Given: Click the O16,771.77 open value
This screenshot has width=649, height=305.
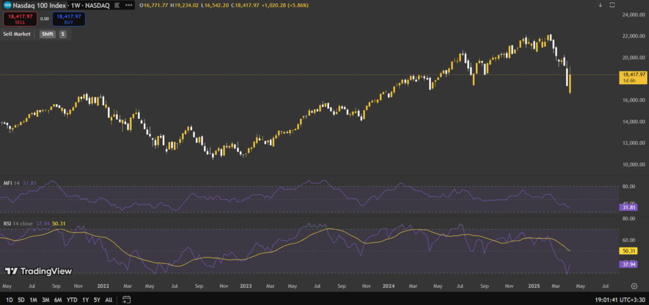Looking at the screenshot, I should pyautogui.click(x=153, y=5).
